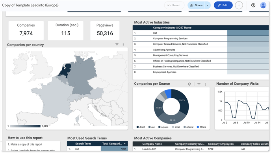Screen dimensions: 271x153
Task: Select the Management Consulting Services row
Action: [x=200, y=55]
